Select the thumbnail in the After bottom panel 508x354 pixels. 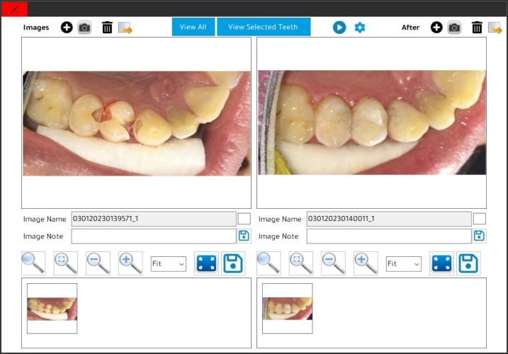(287, 309)
